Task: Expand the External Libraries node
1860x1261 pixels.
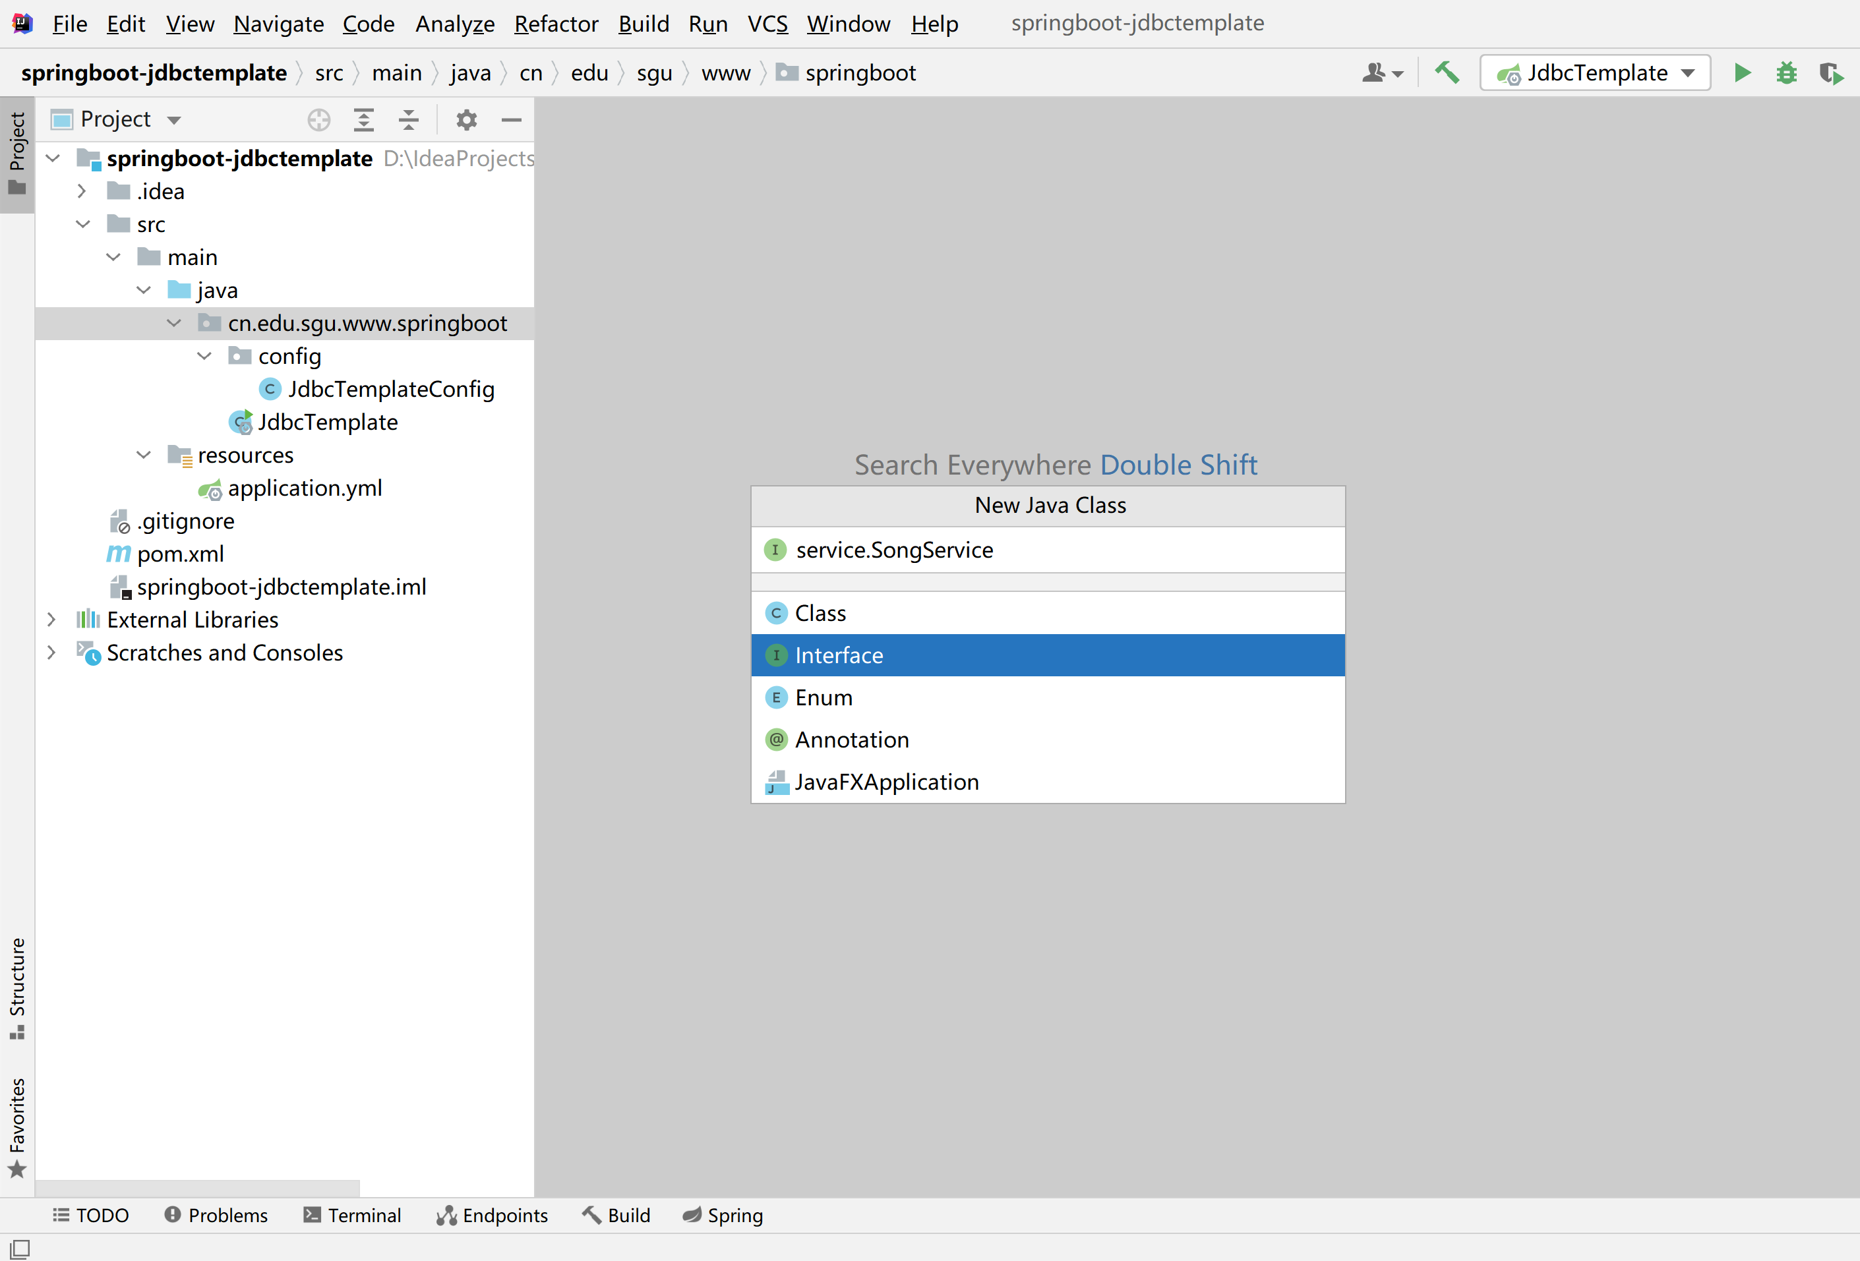Action: [51, 620]
